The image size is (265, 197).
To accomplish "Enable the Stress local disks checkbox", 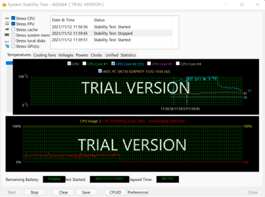I will (13, 40).
